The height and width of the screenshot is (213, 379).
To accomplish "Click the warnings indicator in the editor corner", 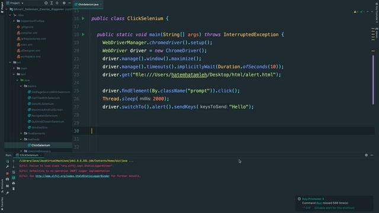I will coord(356,12).
